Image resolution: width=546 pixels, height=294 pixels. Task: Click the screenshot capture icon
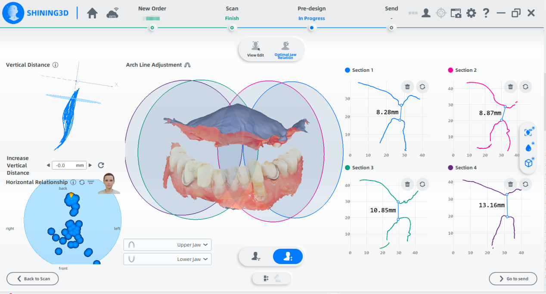(x=456, y=13)
